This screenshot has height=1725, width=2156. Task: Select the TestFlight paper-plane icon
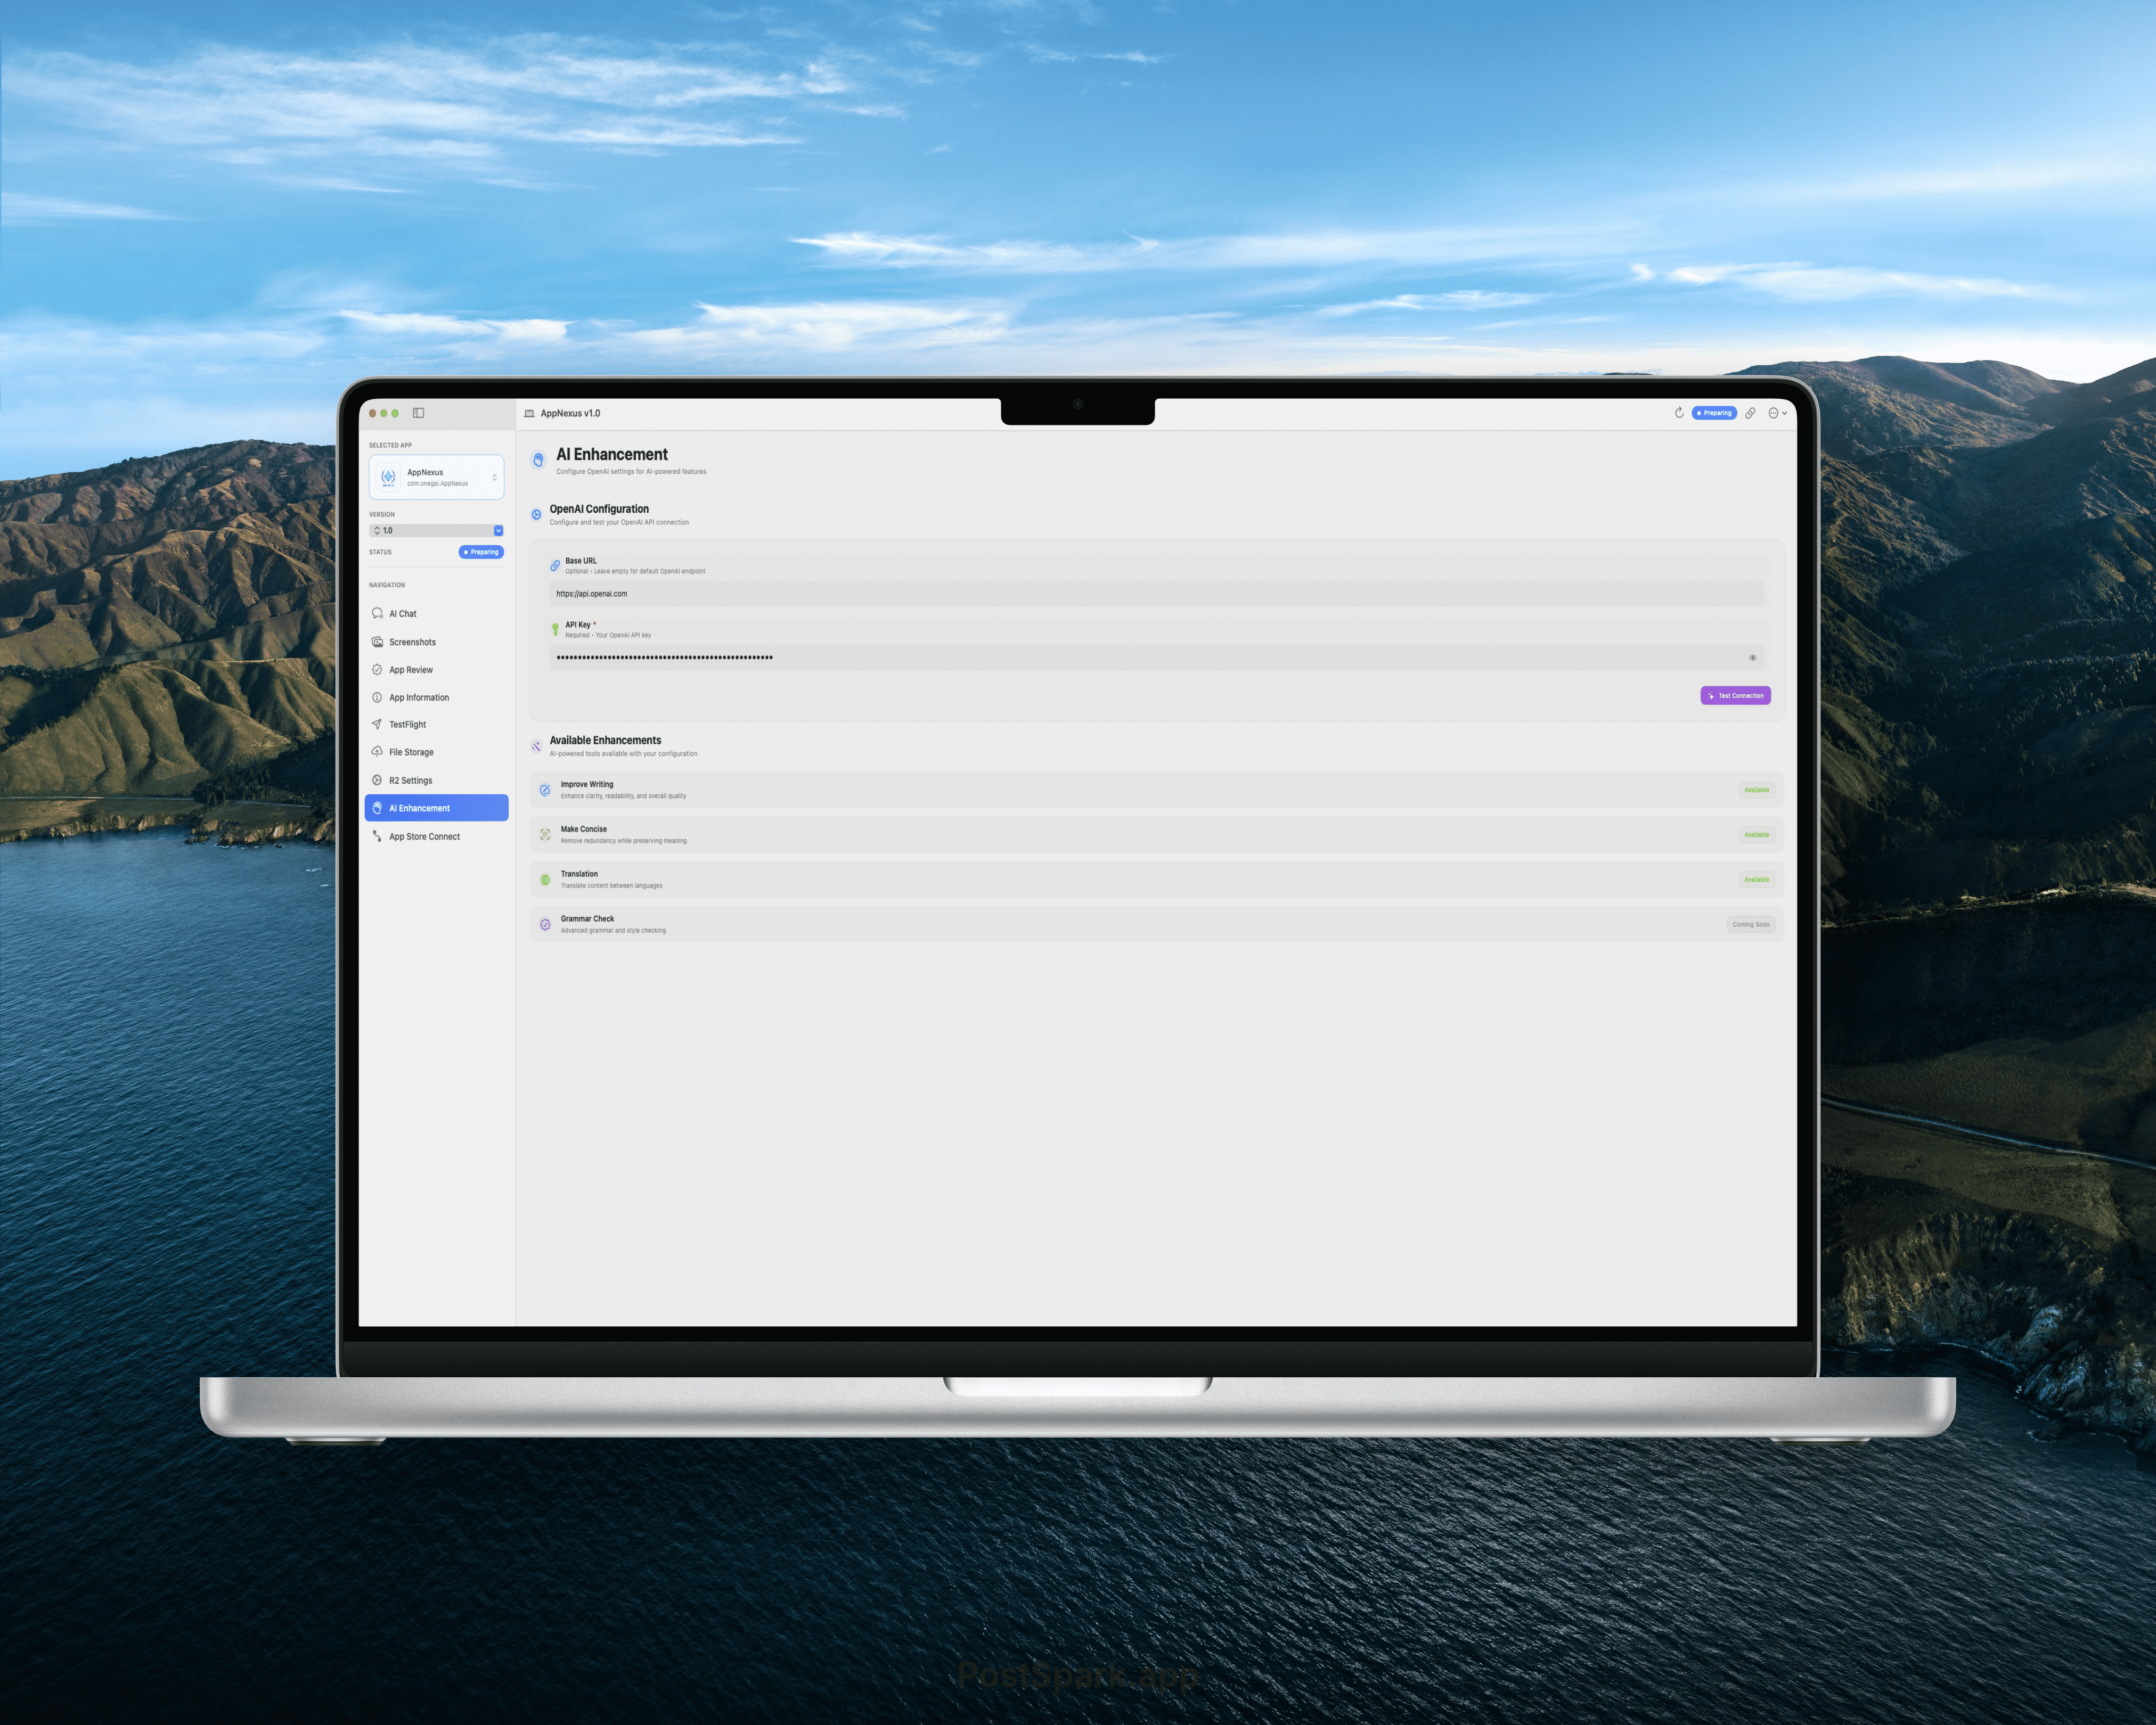tap(377, 725)
